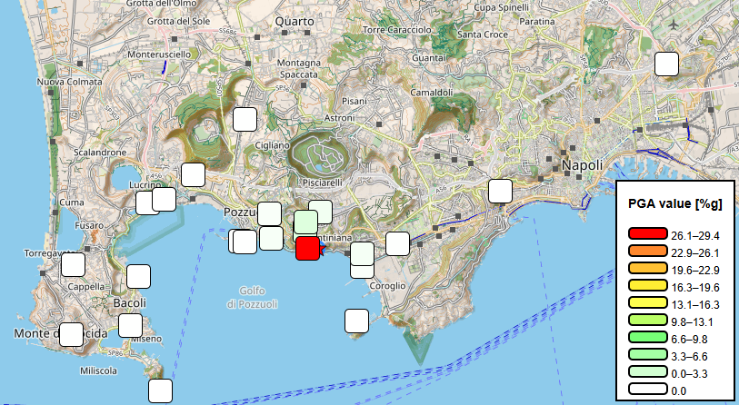Select the station marker beside the Miseno label
739x405 pixels.
(x=131, y=325)
